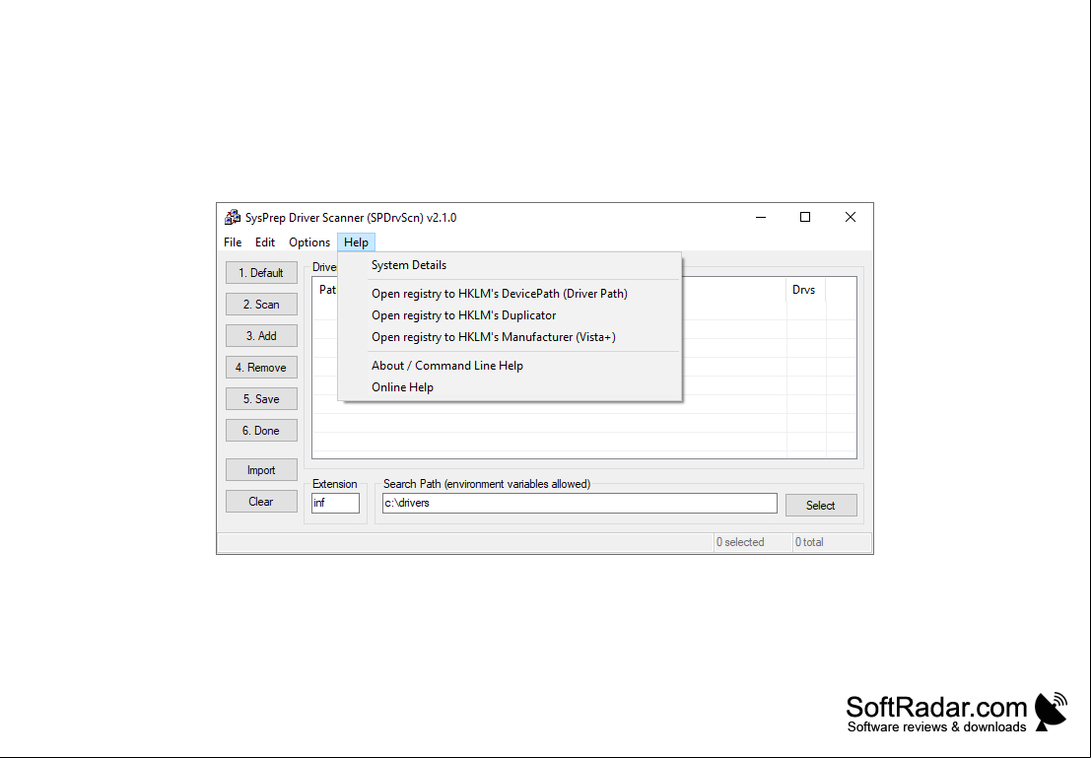
Task: Finish with the 6. Done button
Action: tap(261, 430)
